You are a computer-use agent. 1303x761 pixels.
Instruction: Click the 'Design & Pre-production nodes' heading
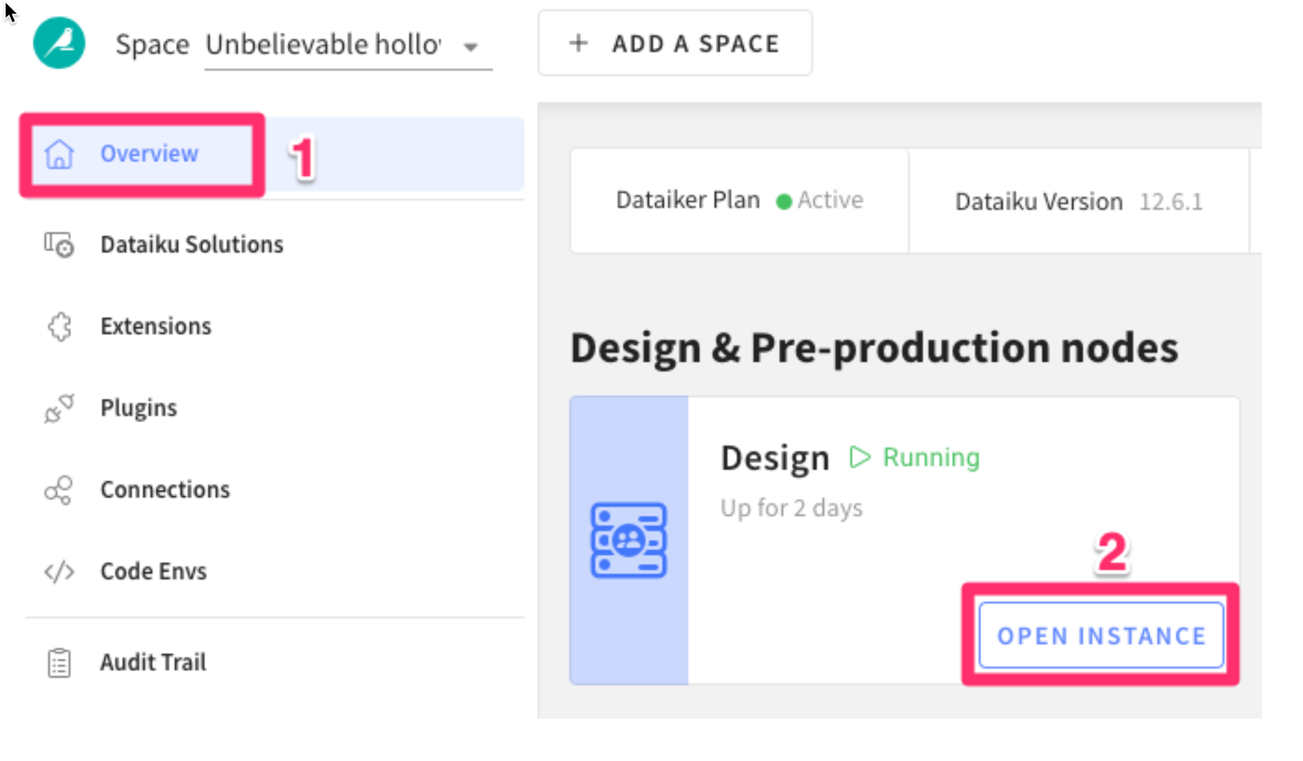click(x=874, y=347)
